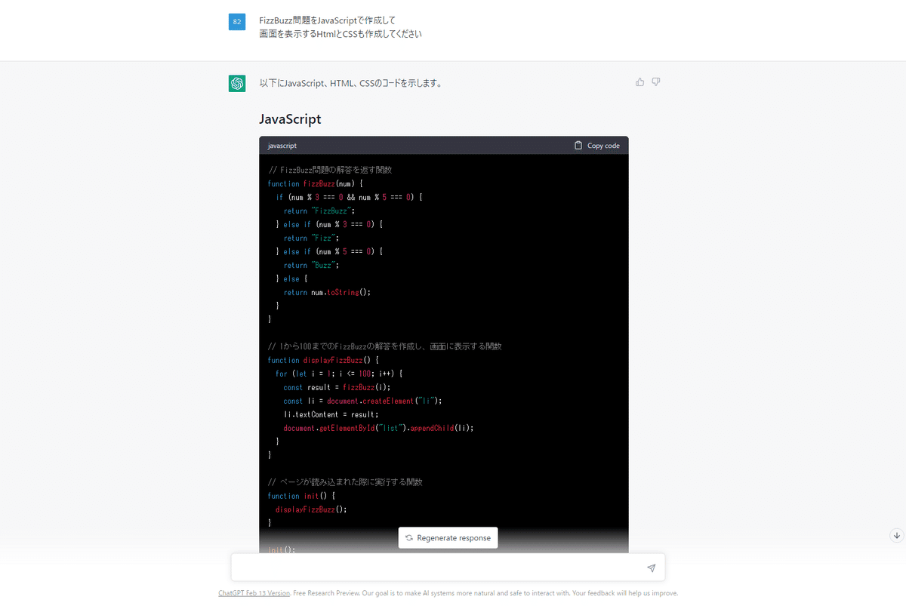Click the code line "return num.toString();"

tap(328, 292)
